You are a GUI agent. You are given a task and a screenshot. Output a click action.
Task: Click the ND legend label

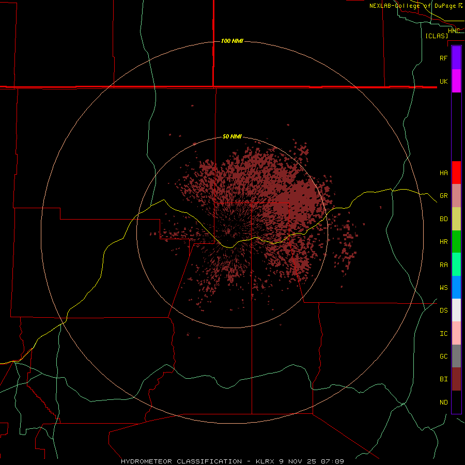(x=443, y=402)
